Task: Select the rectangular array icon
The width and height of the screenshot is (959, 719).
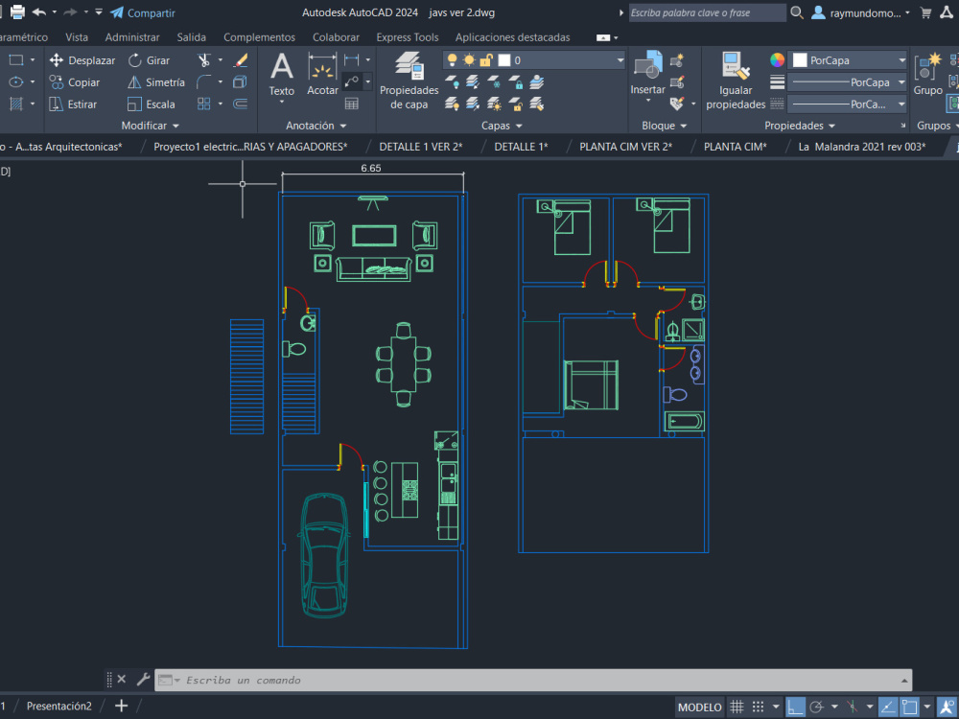Action: pyautogui.click(x=203, y=104)
